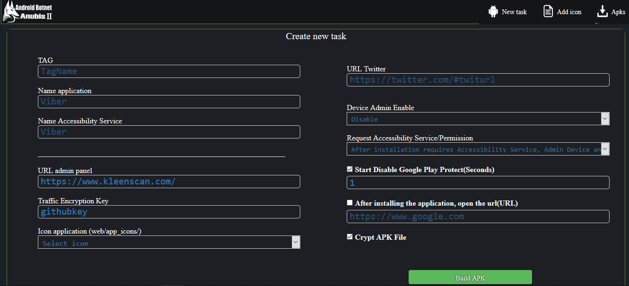The image size is (629, 286).
Task: Click the green Build APK button
Action: click(470, 278)
